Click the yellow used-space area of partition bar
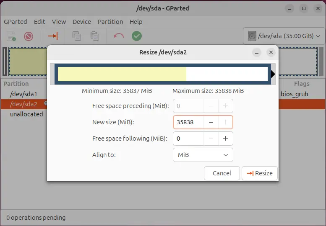 point(122,74)
